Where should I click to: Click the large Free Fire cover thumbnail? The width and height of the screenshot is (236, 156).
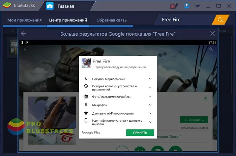coord(52,121)
